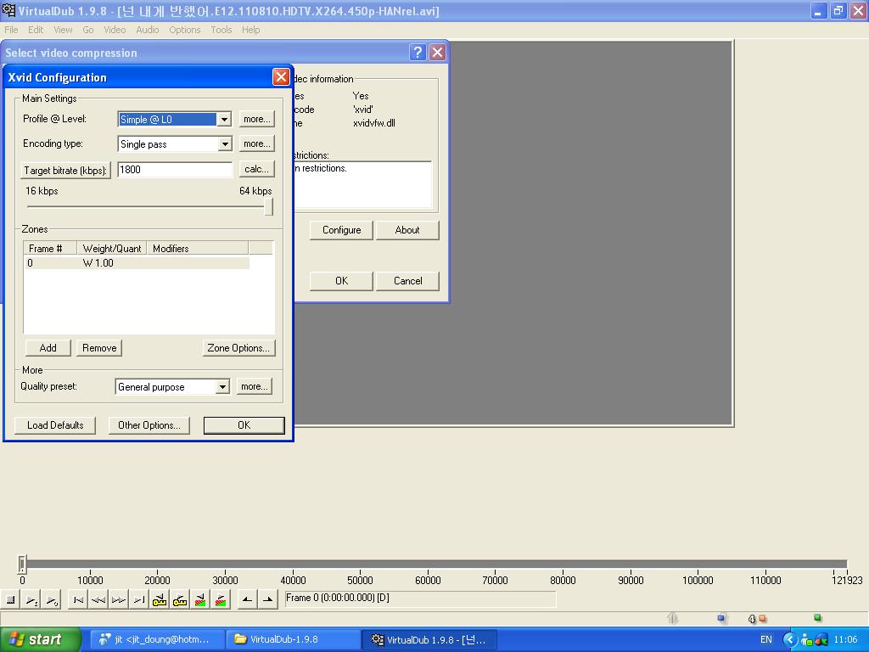Click the video timeline position thumb

pos(22,565)
